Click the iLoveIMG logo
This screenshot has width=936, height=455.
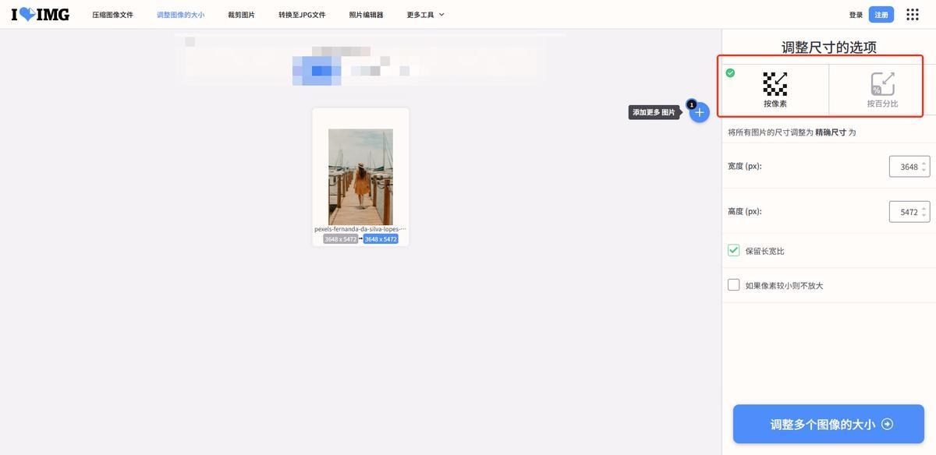click(x=40, y=14)
